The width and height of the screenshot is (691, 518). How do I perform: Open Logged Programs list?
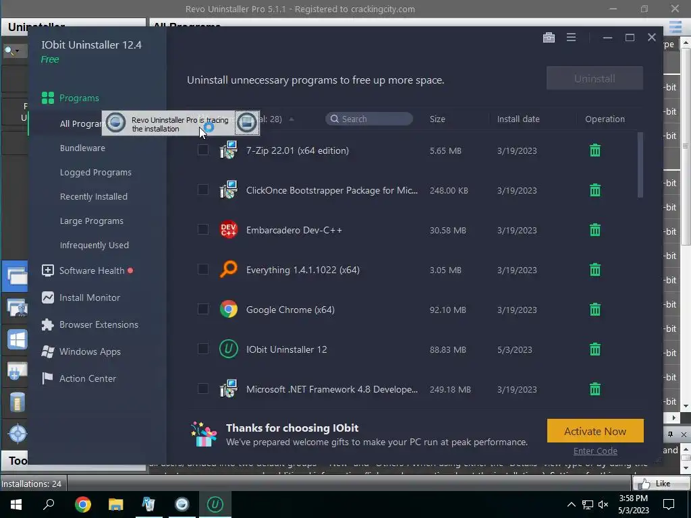(96, 172)
